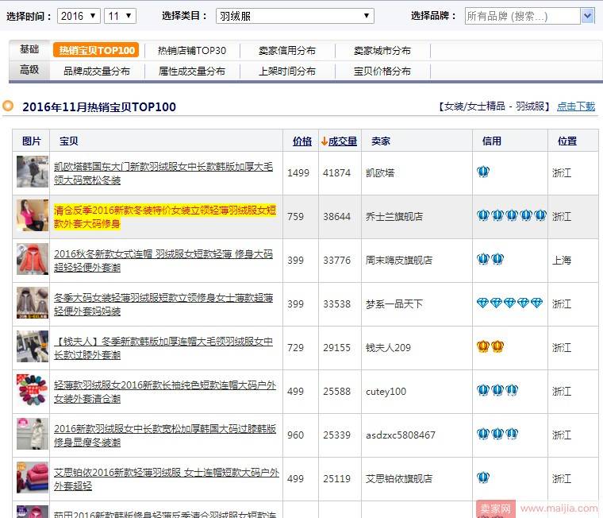Open the 属性成交量分布 tab
The width and height of the screenshot is (603, 518).
click(x=192, y=72)
